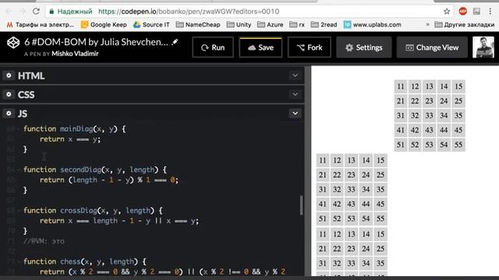Click code line with '% 1 === 0'

tap(109, 180)
